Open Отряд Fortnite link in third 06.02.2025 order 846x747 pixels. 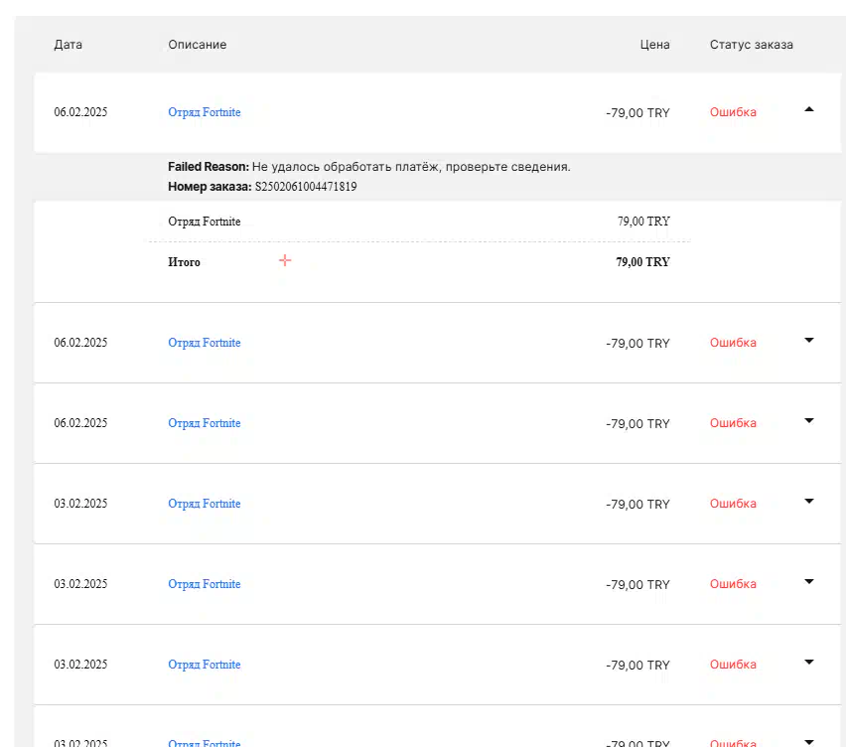tap(204, 423)
